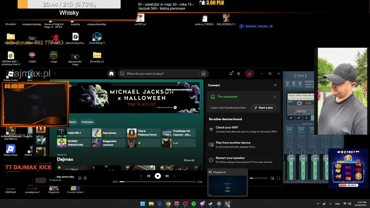The image size is (370, 208).
Task: Open Prohibicja i Al Capone tile
Action: [179, 133]
